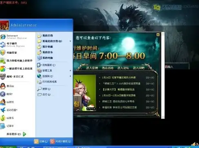Screen dimensions: 199x148
Task: Open the 进入官网 link
Action: click(92, 68)
